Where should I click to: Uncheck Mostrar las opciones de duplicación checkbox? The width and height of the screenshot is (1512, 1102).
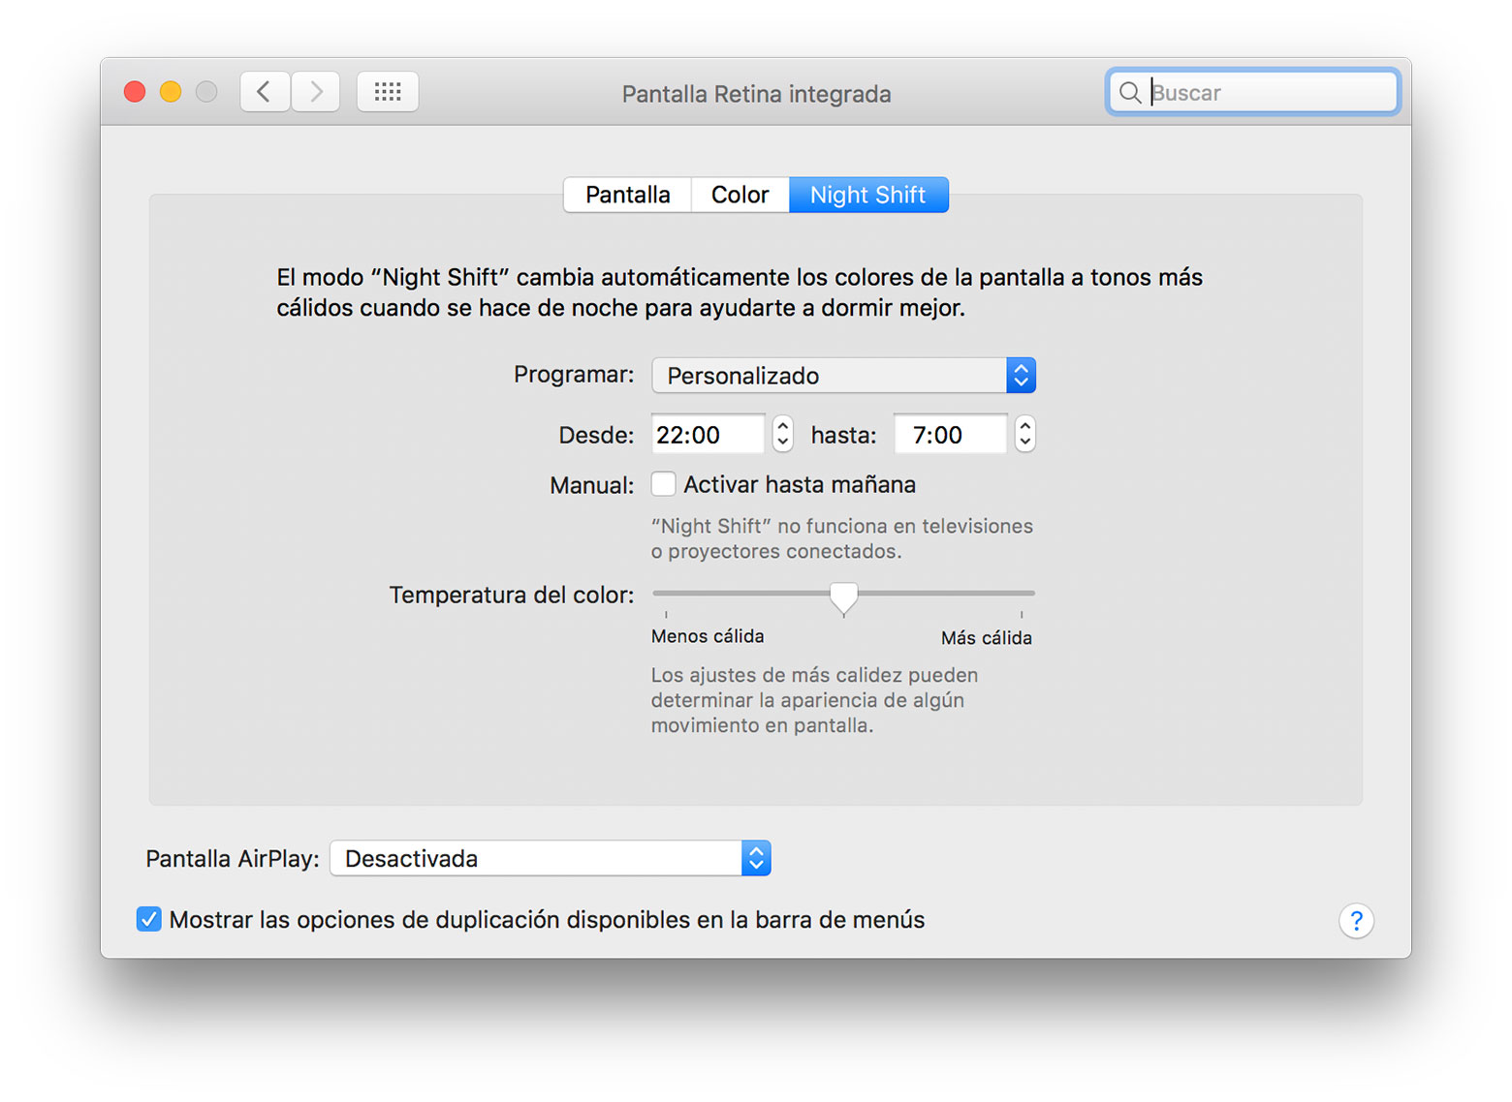148,919
